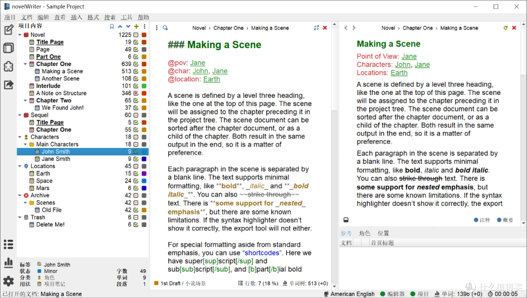This screenshot has width=527, height=298.
Task: Open the project tree view sidebar icon
Action: [8, 30]
